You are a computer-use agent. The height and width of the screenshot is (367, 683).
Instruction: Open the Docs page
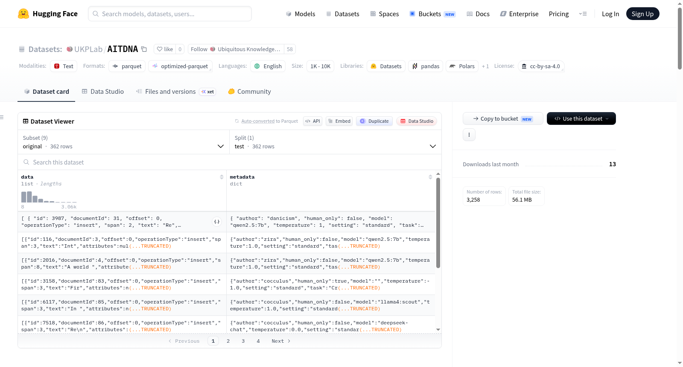point(478,14)
